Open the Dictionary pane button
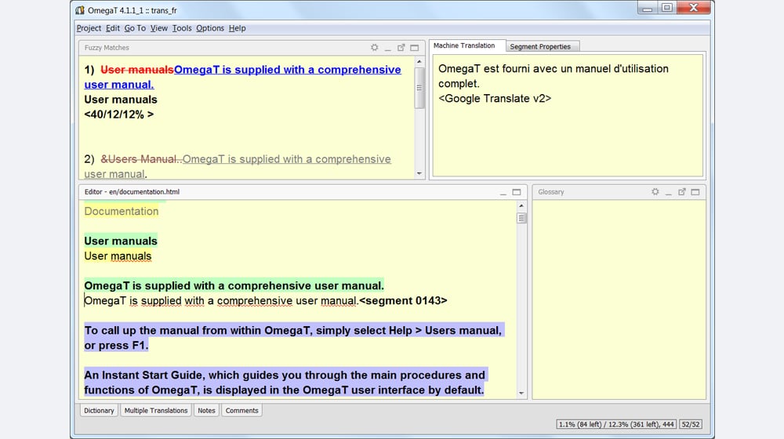784x439 pixels. click(99, 411)
